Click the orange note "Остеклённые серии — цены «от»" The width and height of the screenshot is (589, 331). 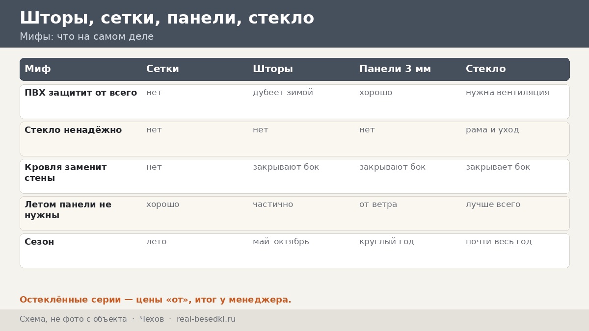pyautogui.click(x=104, y=300)
